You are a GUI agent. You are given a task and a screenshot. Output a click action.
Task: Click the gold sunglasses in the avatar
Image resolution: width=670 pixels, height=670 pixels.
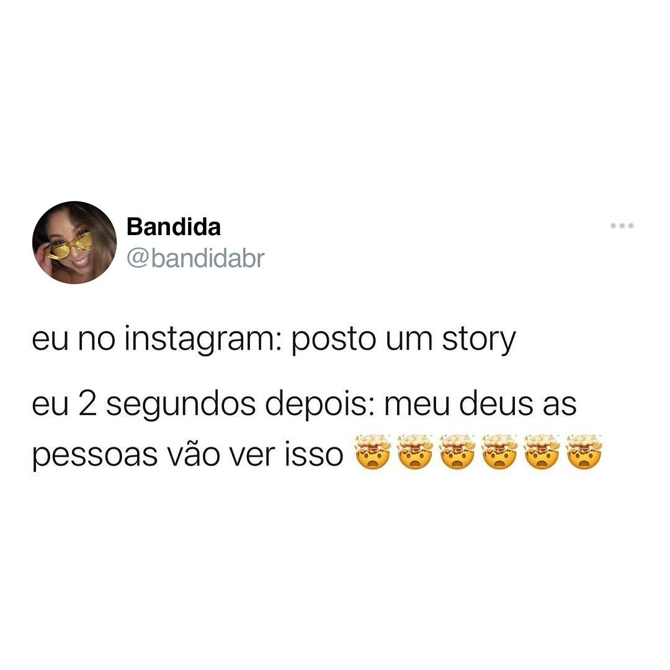(x=69, y=246)
